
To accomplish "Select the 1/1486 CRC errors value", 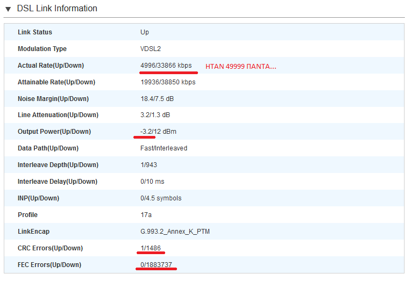I will tap(151, 248).
